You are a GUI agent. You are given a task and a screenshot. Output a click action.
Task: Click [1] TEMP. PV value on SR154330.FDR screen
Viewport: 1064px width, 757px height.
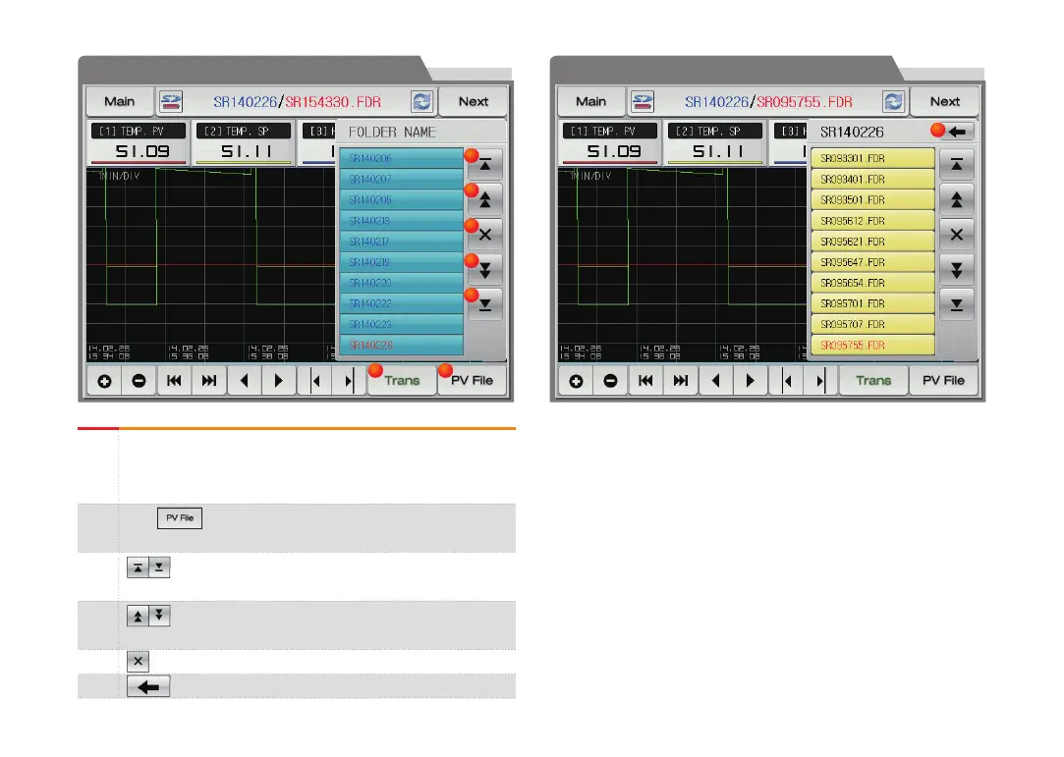point(141,151)
